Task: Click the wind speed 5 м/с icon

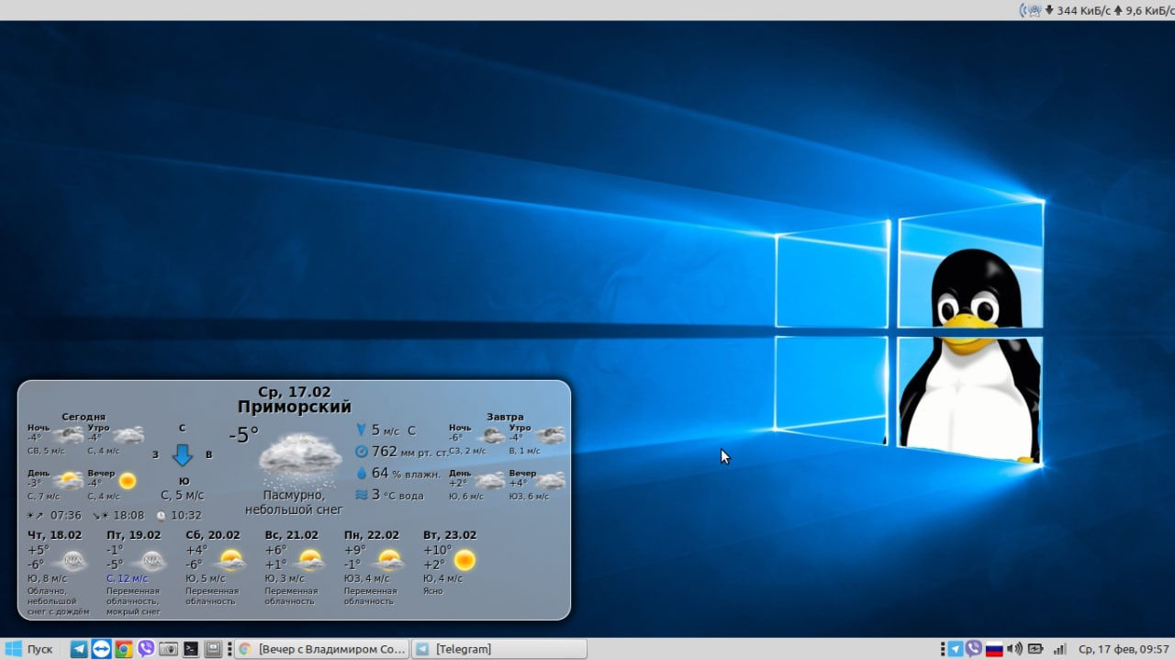Action: pos(361,430)
